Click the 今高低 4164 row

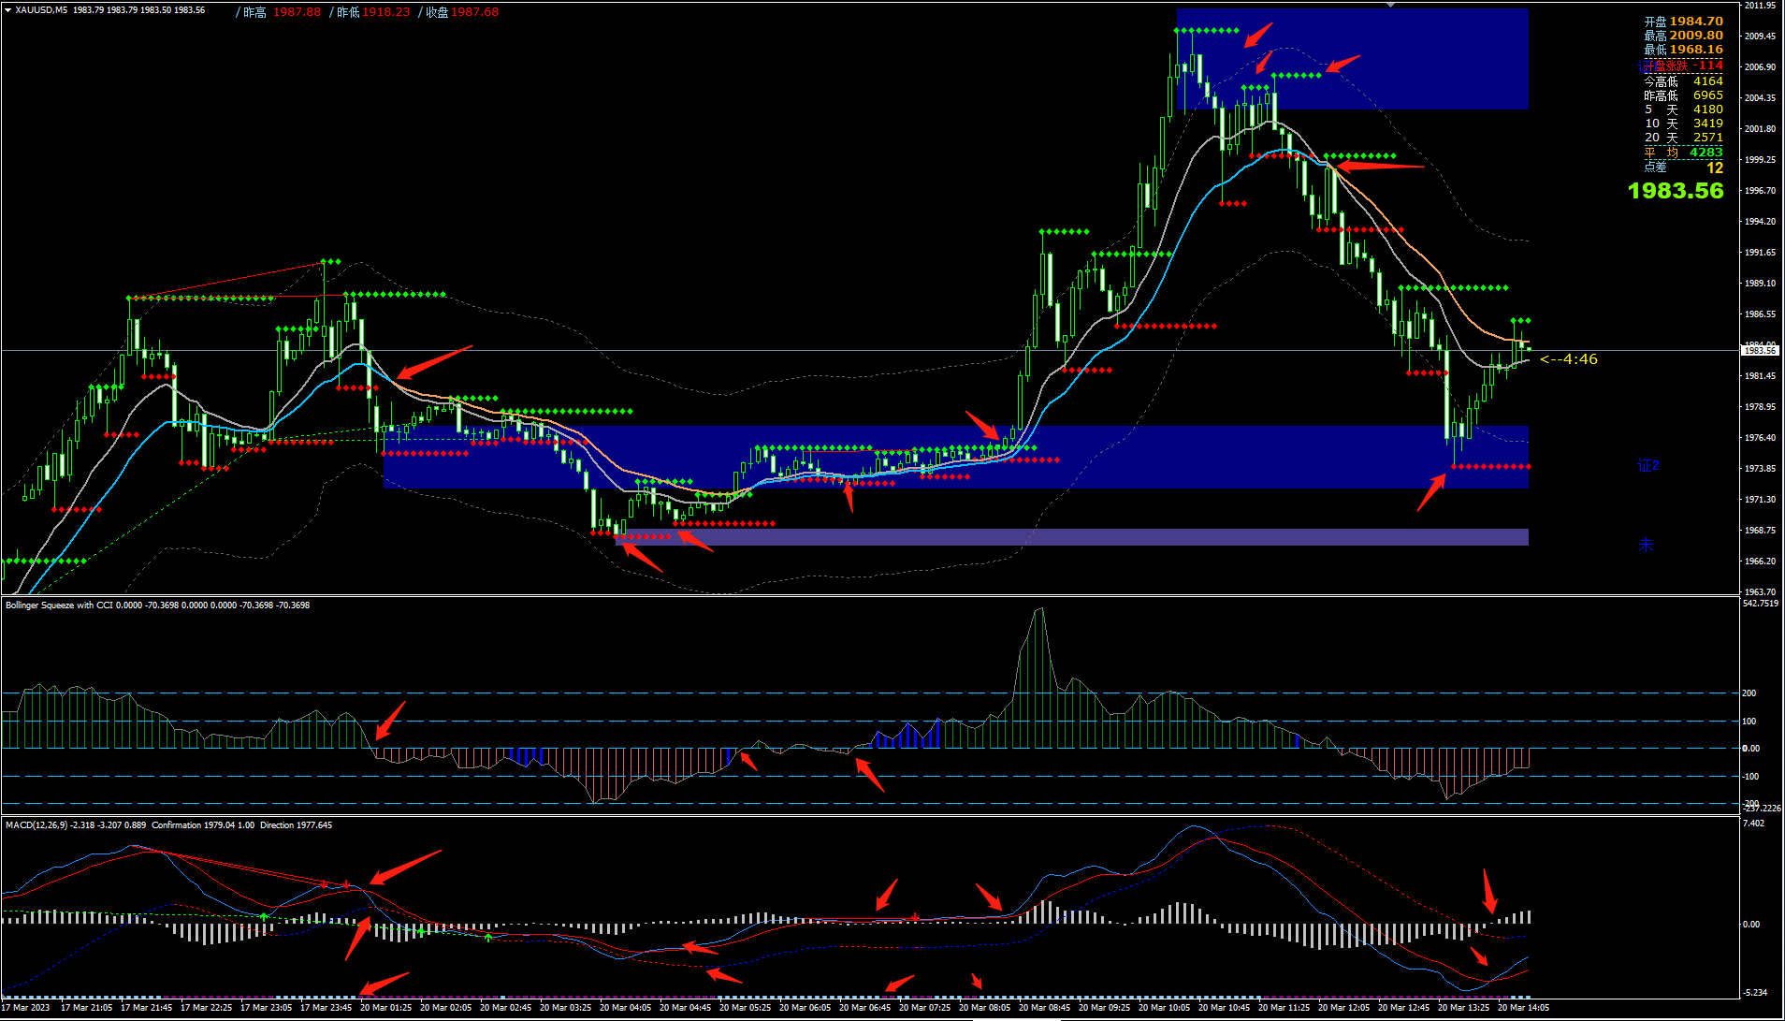point(1683,81)
